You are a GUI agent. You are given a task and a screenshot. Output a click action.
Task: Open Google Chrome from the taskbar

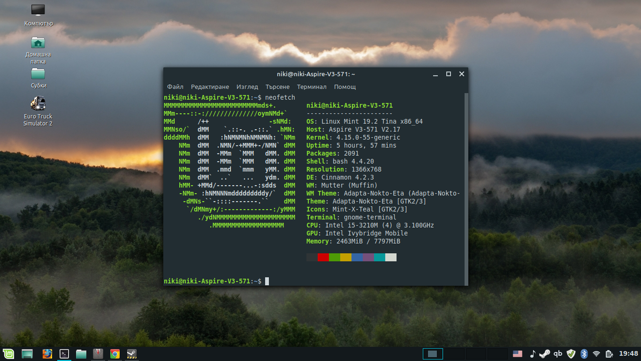115,354
